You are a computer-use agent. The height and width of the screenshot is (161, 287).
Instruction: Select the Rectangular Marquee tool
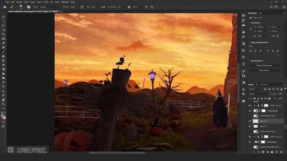3,21
